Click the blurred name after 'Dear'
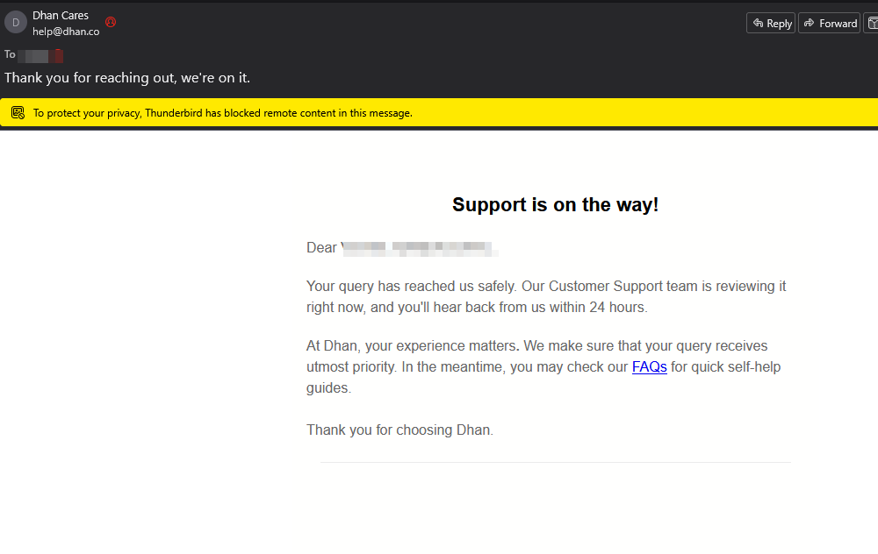878x554 pixels. click(x=420, y=248)
